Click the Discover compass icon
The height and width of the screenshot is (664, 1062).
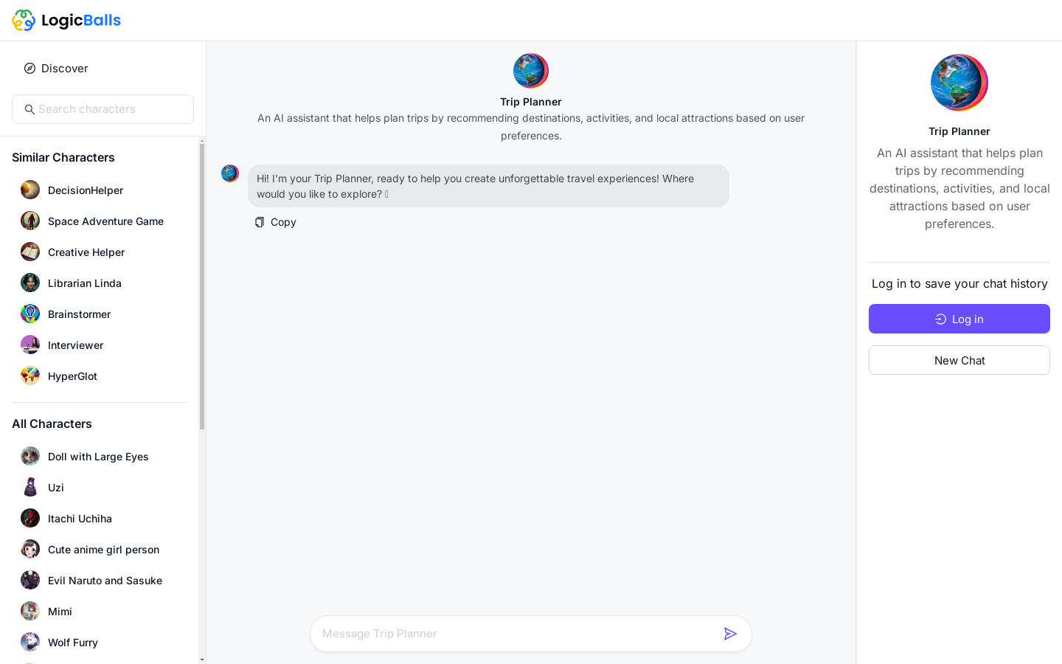click(x=29, y=69)
